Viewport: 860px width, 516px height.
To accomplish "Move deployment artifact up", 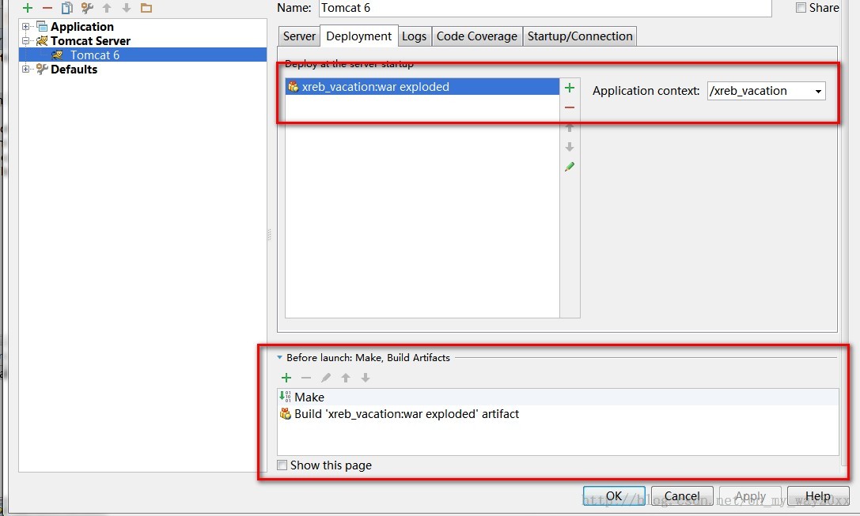I will pyautogui.click(x=570, y=127).
